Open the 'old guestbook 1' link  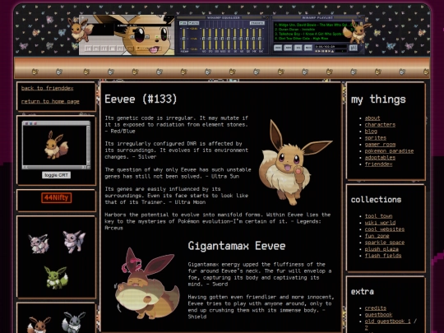point(387,321)
